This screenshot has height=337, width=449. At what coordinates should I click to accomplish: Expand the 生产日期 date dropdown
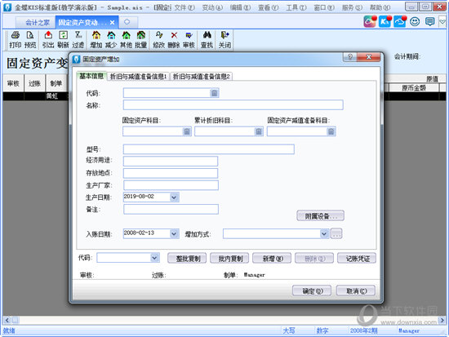pyautogui.click(x=174, y=197)
